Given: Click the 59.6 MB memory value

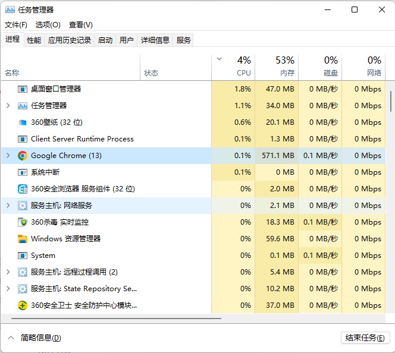Looking at the screenshot, I should 280,239.
